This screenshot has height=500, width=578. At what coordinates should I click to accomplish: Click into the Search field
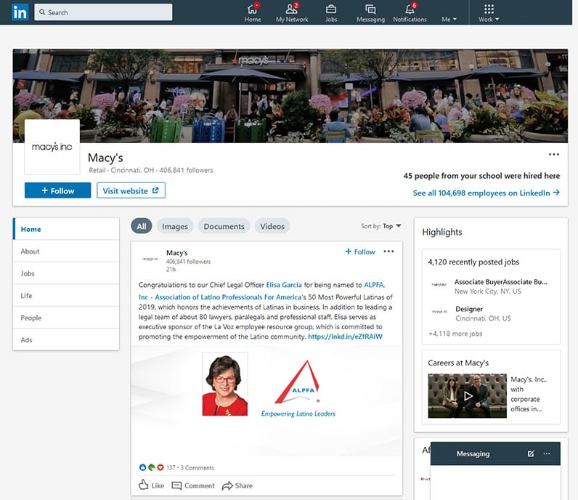103,12
